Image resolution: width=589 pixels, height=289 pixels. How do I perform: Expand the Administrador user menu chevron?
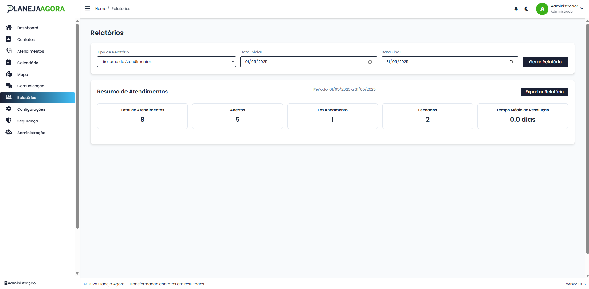582,9
